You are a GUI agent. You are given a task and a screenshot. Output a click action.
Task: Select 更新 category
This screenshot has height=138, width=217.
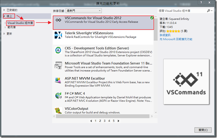point(9,34)
